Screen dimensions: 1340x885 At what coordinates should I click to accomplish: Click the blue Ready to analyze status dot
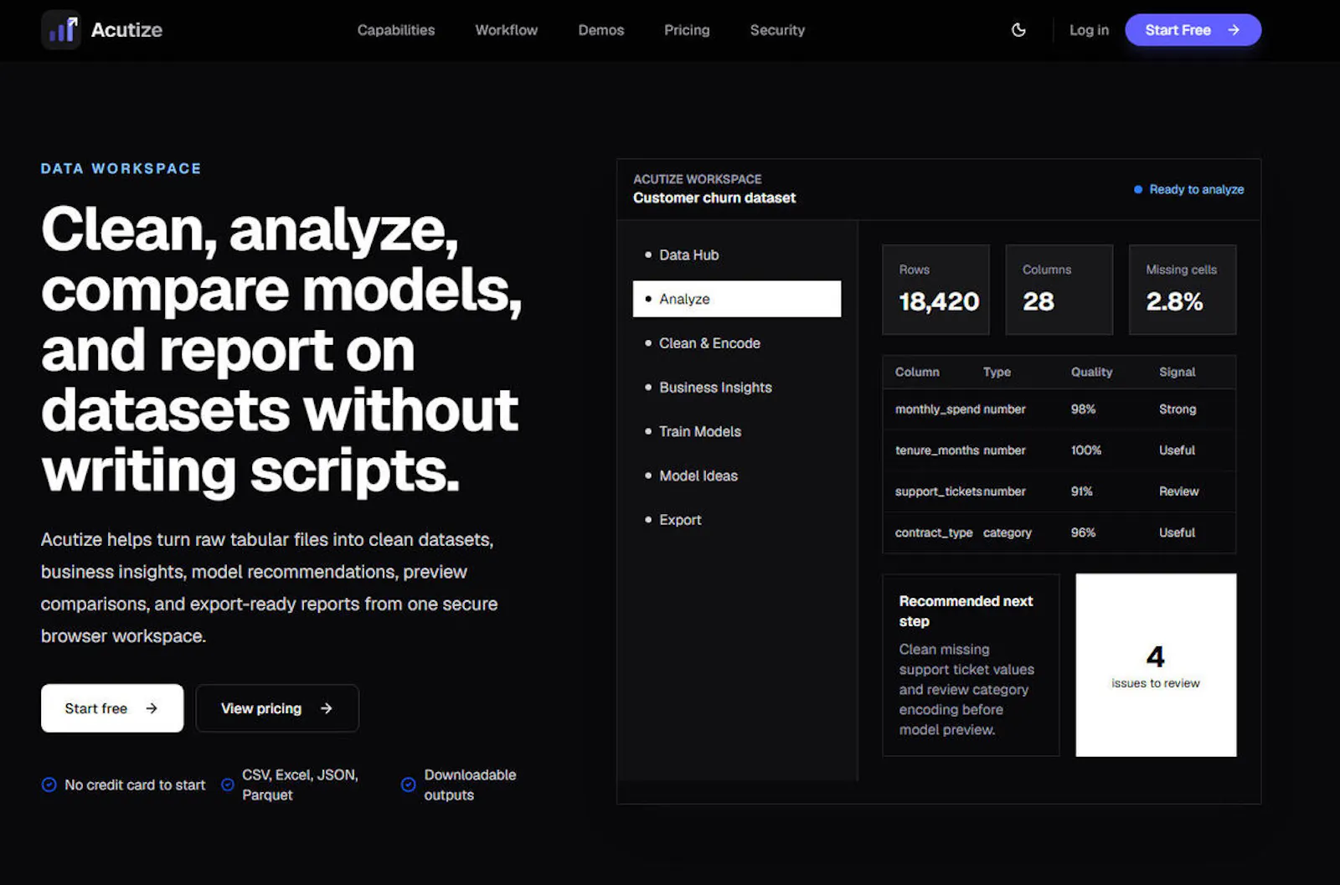[1138, 190]
